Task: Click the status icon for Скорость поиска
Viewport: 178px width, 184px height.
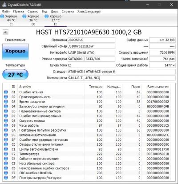Action: click(x=6, y=120)
